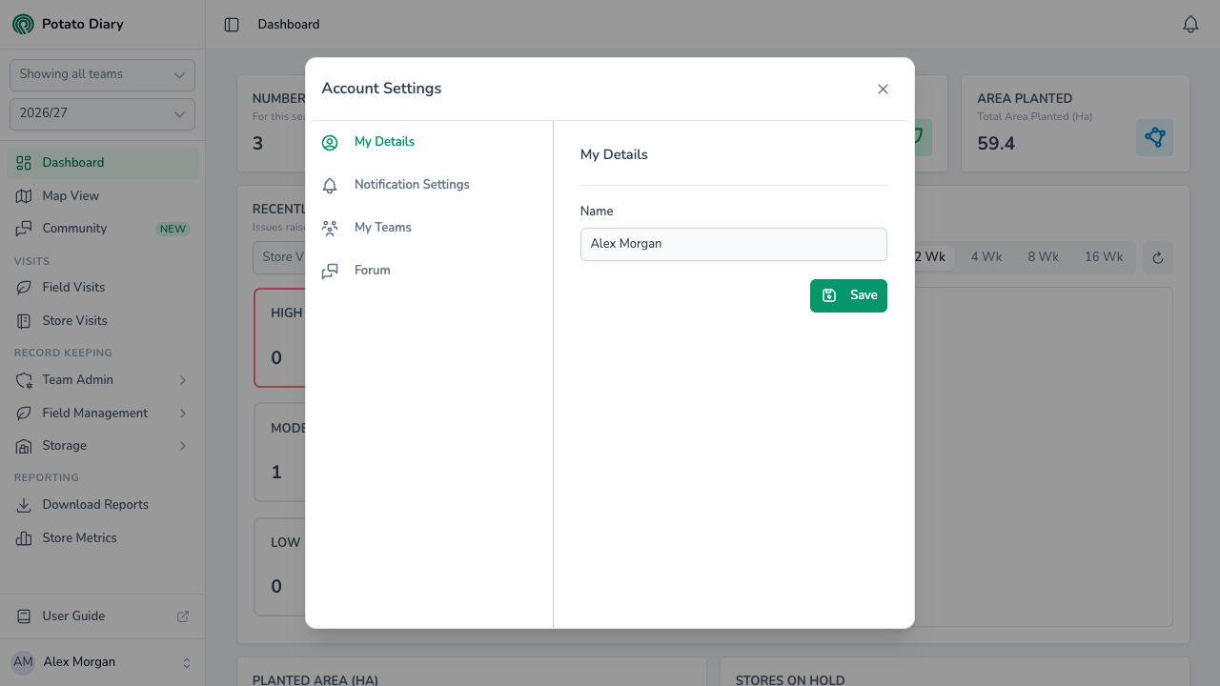
Task: Navigate to Dashboard in sidebar
Action: [x=103, y=163]
